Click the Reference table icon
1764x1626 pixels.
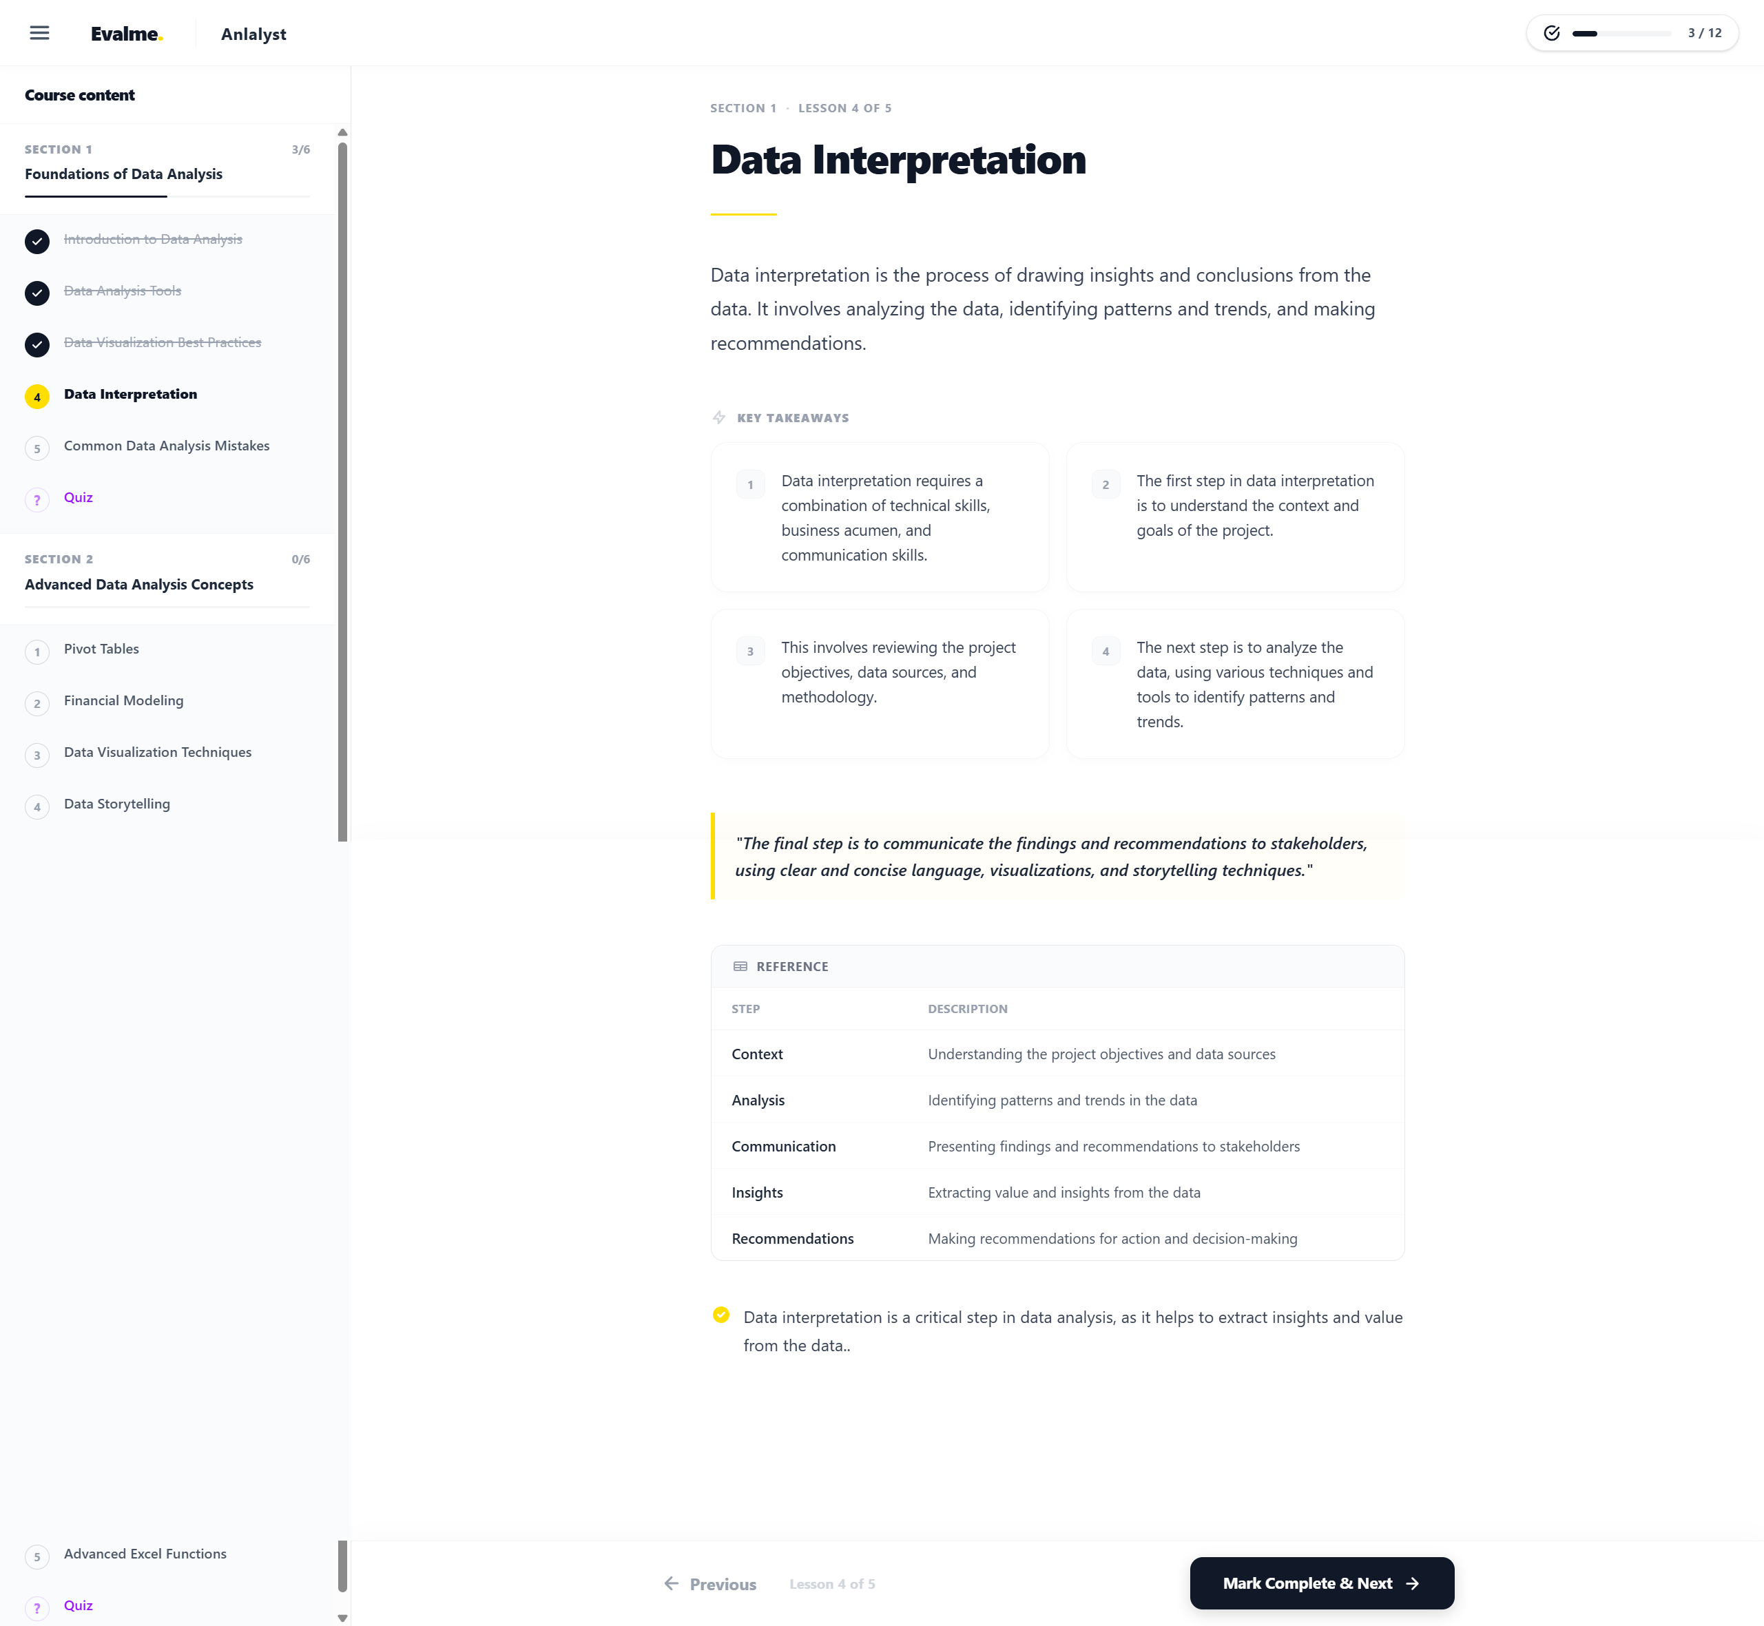tap(740, 966)
